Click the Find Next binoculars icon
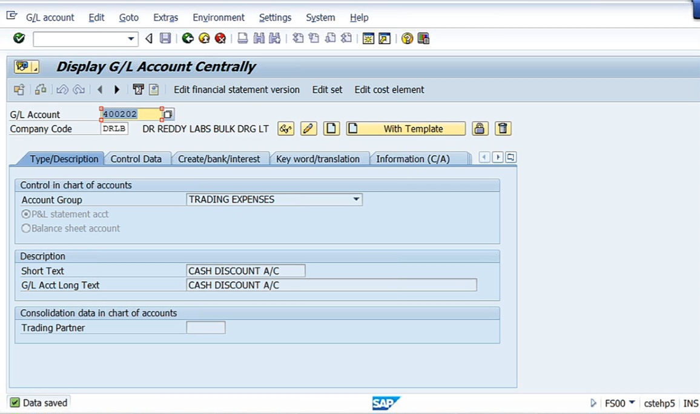Image resolution: width=700 pixels, height=414 pixels. 274,38
